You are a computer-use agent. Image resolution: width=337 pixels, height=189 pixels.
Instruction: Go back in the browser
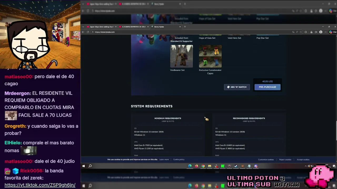(x=83, y=32)
